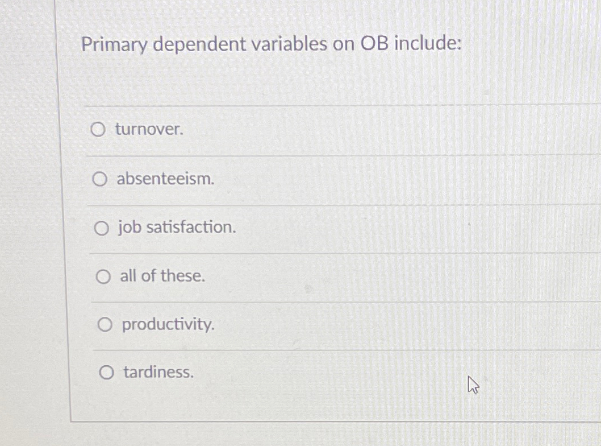Select the radio button for job satisfaction
Image resolution: width=601 pixels, height=446 pixels.
click(102, 228)
